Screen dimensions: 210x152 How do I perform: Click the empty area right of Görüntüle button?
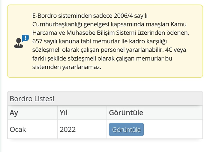pos(173,130)
